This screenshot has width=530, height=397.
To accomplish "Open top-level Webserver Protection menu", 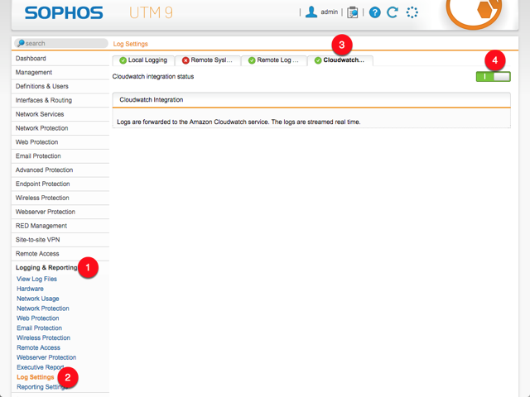I will click(60, 212).
